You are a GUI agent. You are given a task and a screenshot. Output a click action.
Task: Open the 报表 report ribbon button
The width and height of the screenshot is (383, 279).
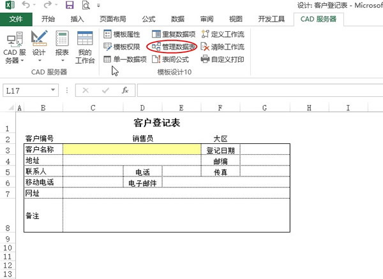tap(62, 48)
